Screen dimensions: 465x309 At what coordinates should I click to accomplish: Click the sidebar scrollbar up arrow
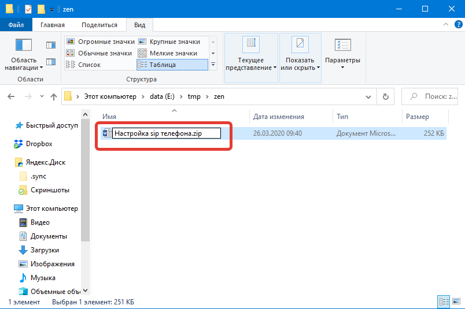[x=86, y=114]
